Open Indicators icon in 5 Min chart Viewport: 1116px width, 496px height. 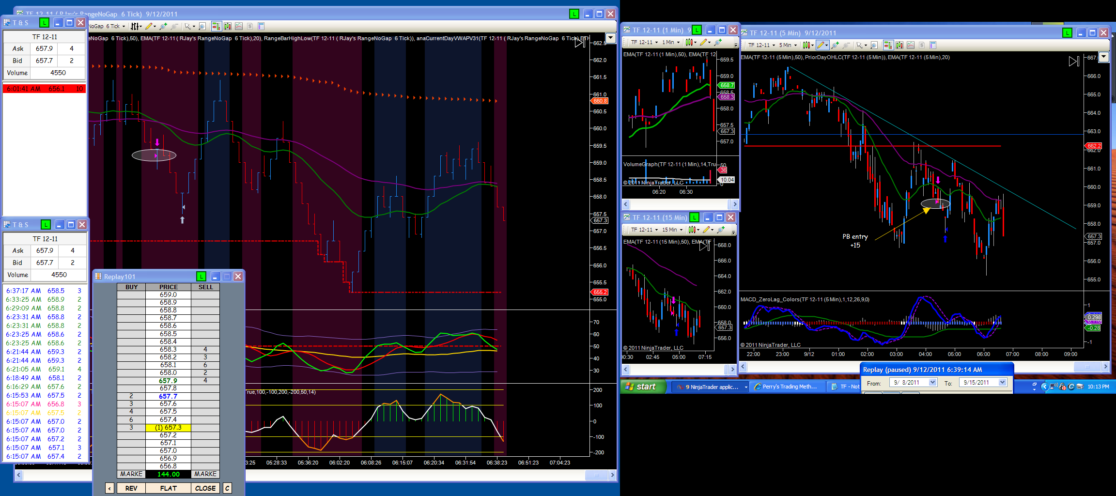click(911, 45)
